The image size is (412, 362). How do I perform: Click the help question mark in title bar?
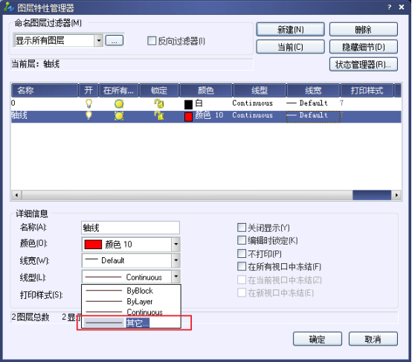390,7
